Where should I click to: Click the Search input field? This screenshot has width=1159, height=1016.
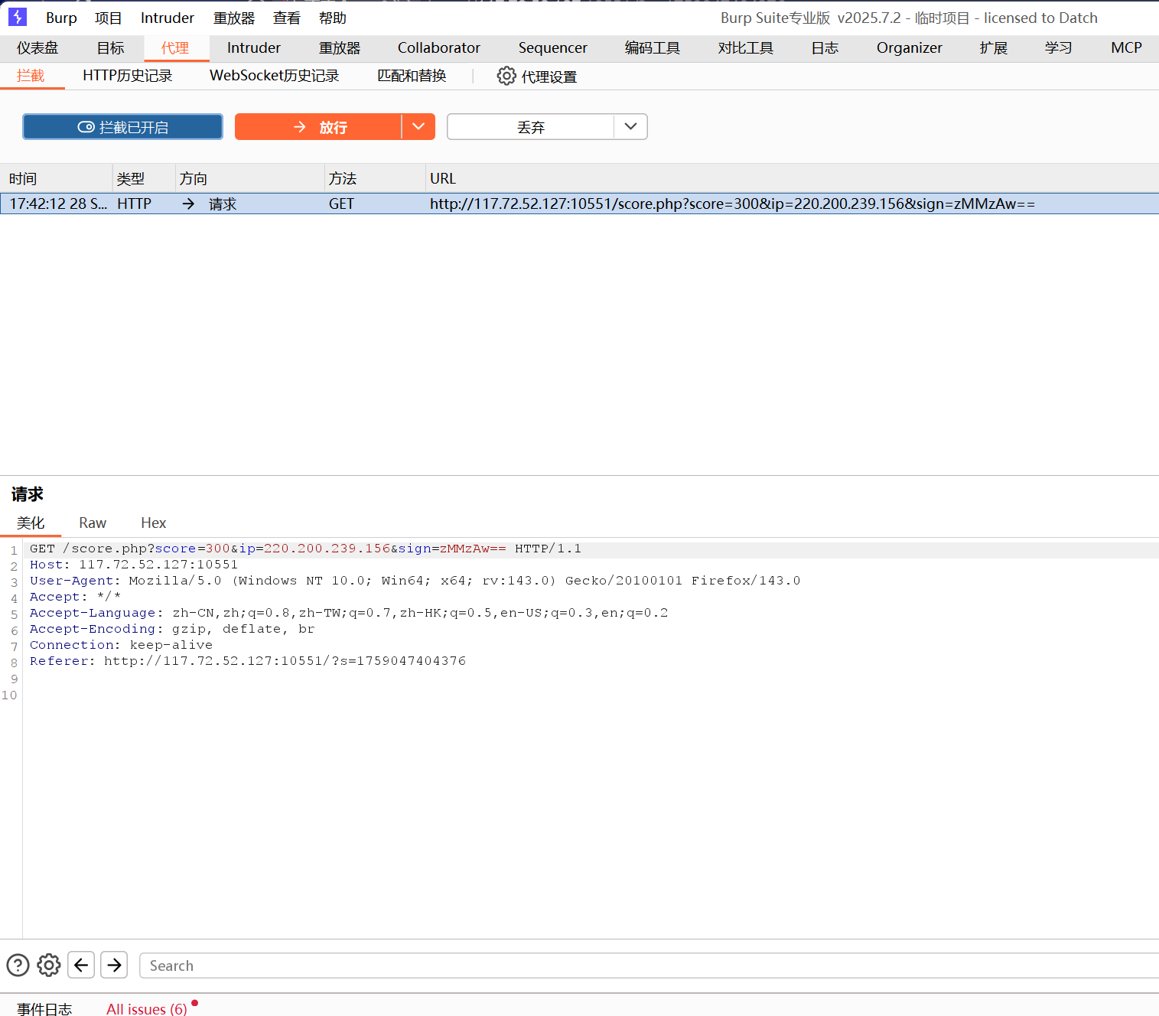[649, 966]
